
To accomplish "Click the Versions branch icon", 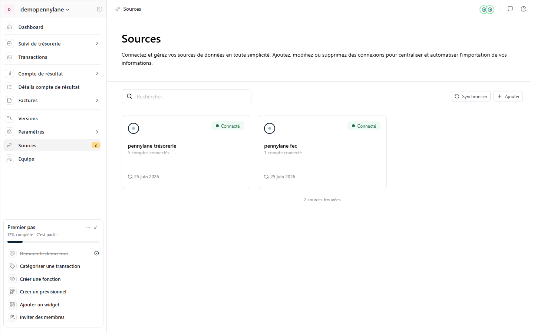I will (x=10, y=118).
